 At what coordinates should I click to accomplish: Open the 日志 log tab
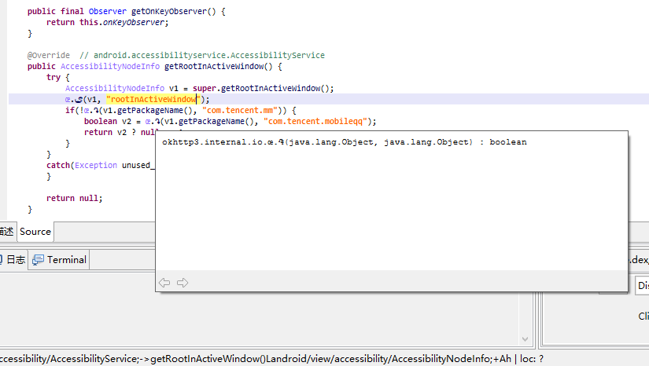click(13, 260)
